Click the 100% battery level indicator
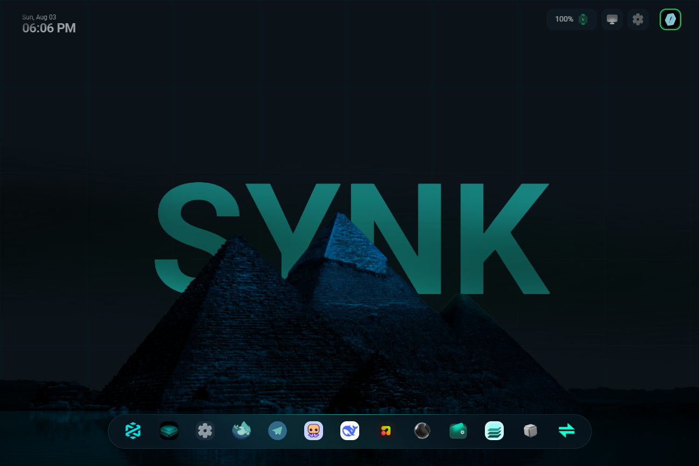 coord(564,19)
